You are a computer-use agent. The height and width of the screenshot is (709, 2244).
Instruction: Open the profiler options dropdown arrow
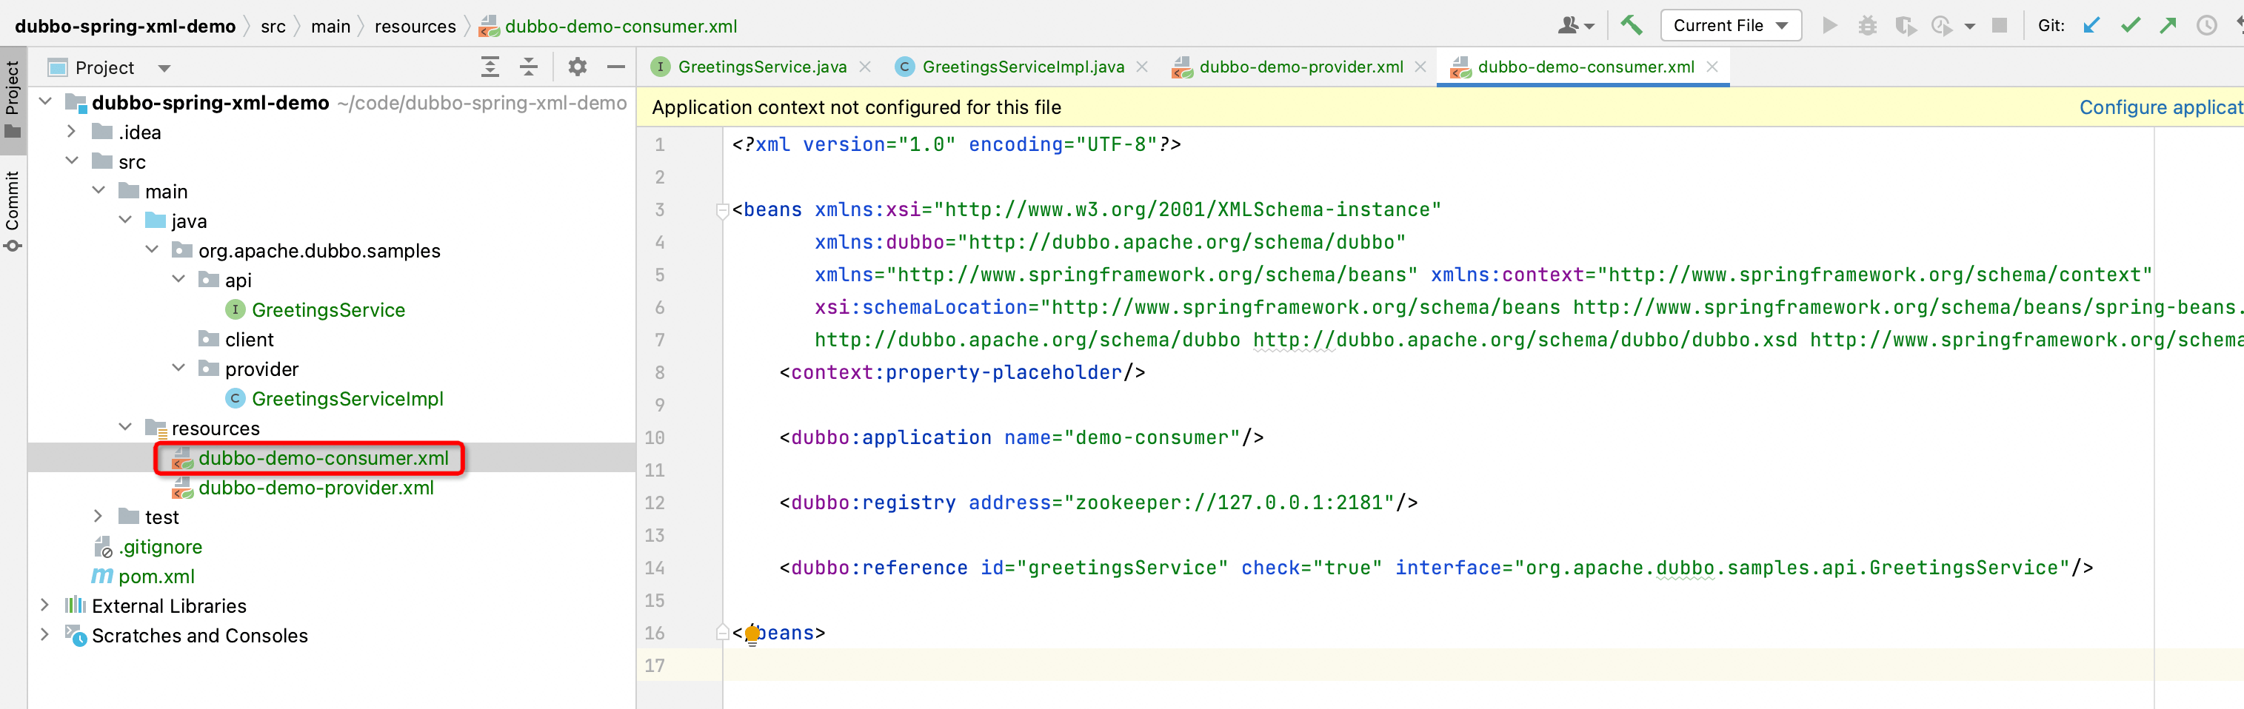(x=1969, y=26)
